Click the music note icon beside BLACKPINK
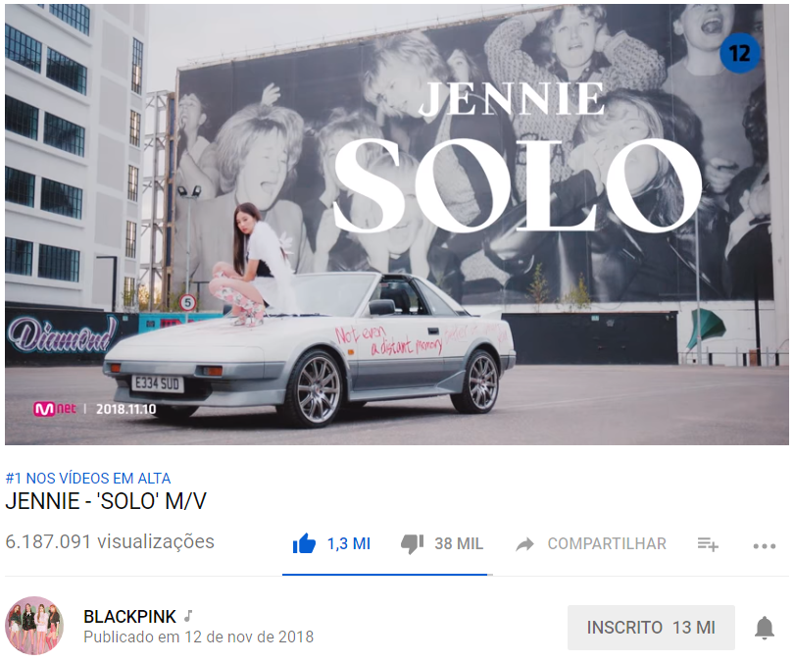This screenshot has height=662, width=794. [188, 616]
